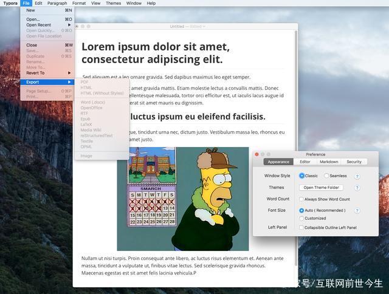The image size is (389, 294).
Task: Export as reStructuredText
Action: 102,135
